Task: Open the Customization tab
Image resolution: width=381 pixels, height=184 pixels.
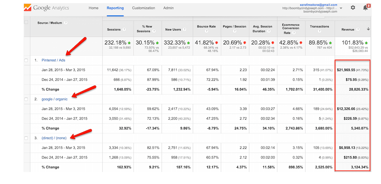Action: 144,8
